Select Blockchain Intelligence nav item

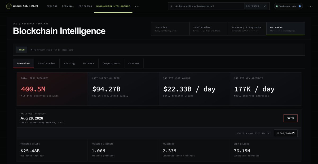pyautogui.click(x=113, y=6)
